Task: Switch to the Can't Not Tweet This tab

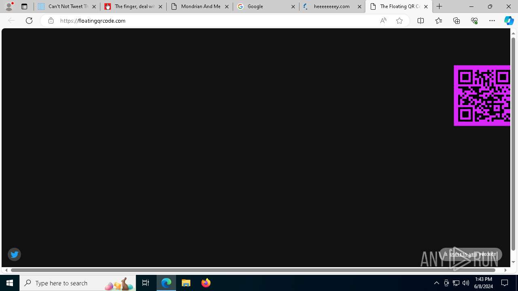Action: click(67, 6)
